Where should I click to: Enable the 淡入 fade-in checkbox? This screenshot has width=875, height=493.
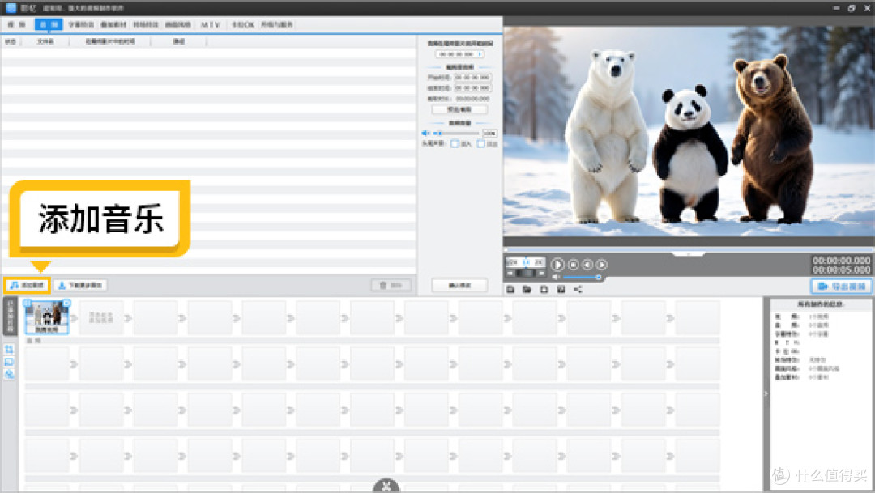[x=455, y=144]
